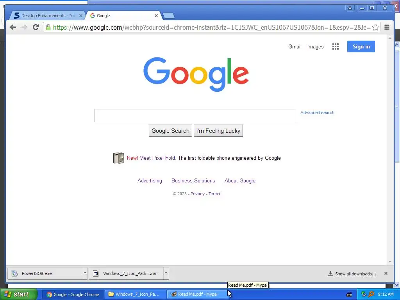Open the PowerISO8.exe downloaded file
Screen dimensions: 400x300
(45, 273)
